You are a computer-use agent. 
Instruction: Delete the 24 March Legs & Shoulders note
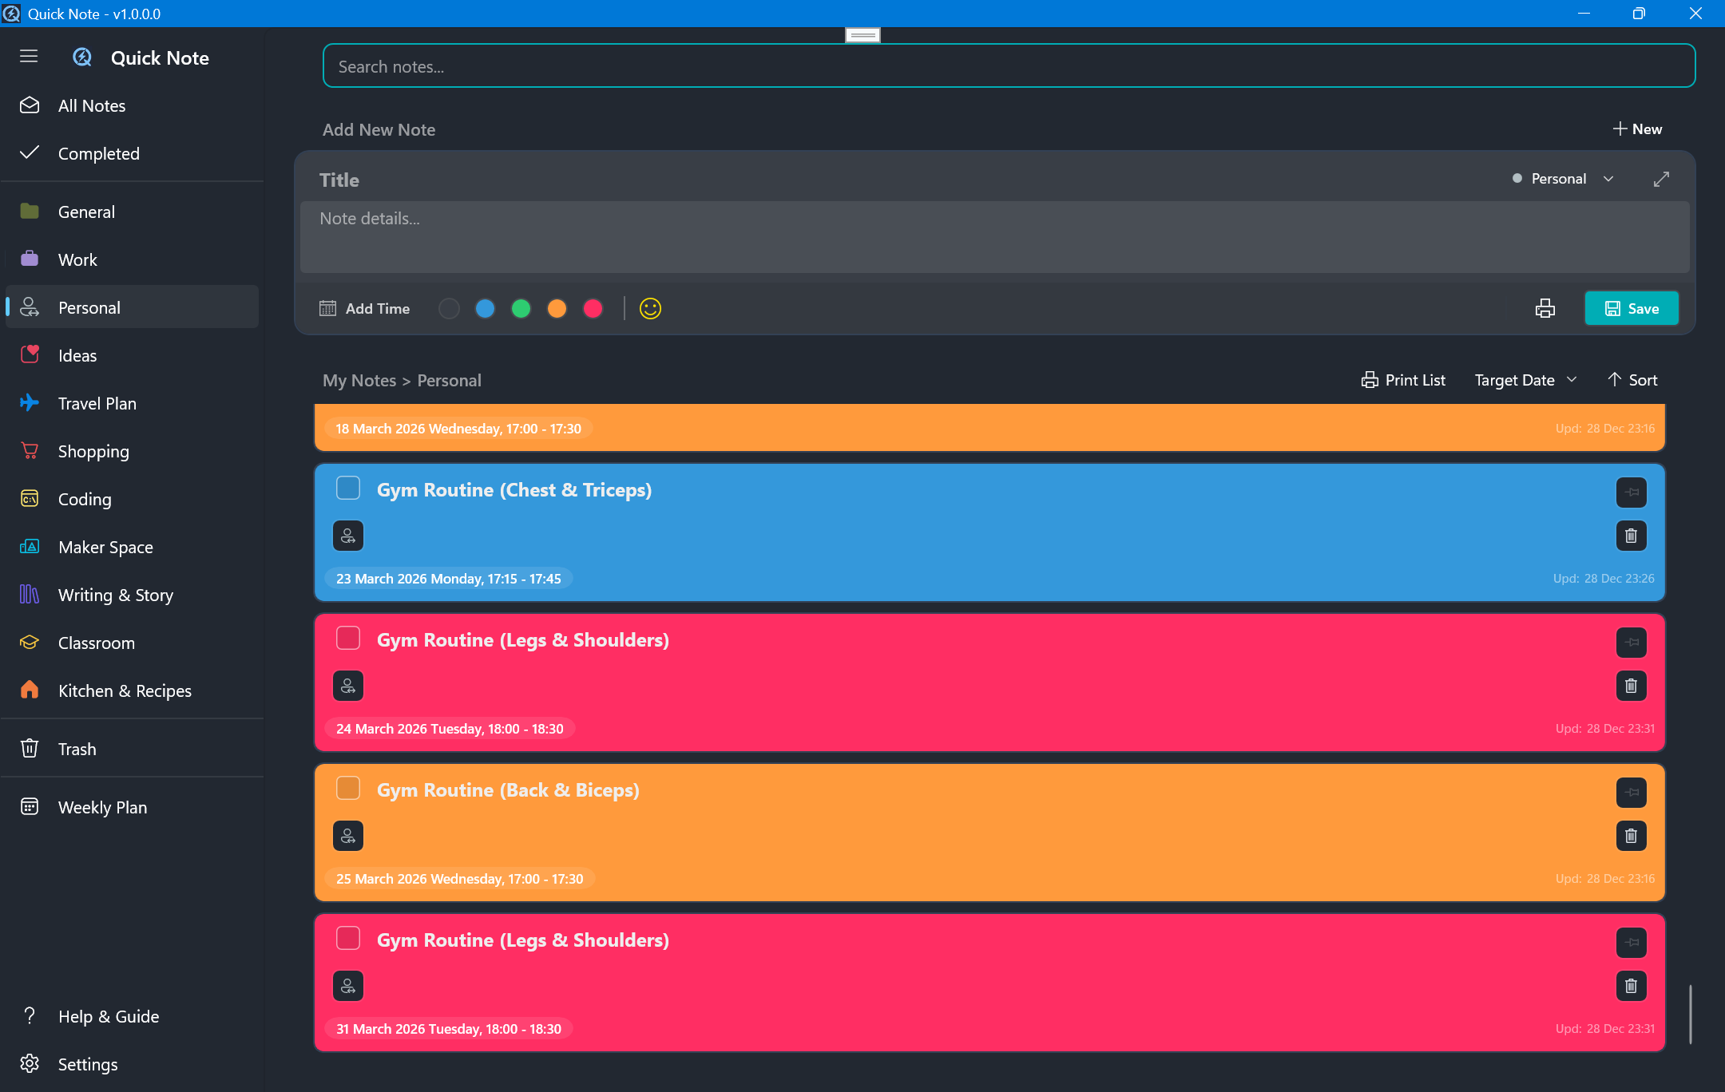click(x=1631, y=686)
